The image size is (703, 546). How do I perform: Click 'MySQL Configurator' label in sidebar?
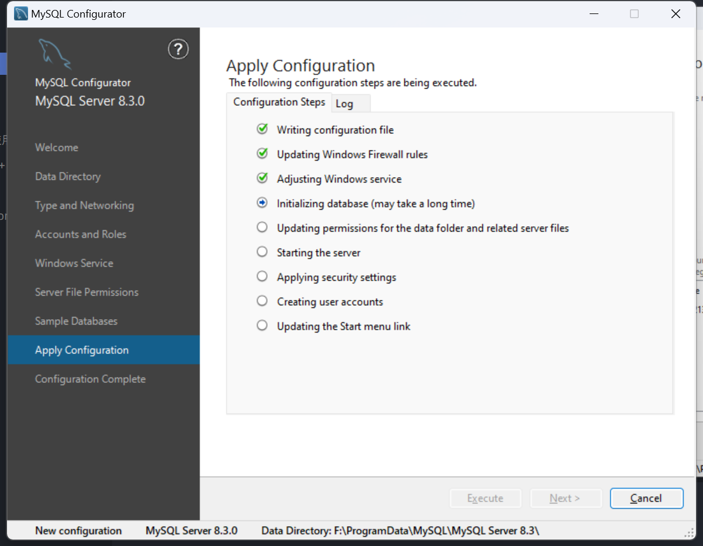83,82
